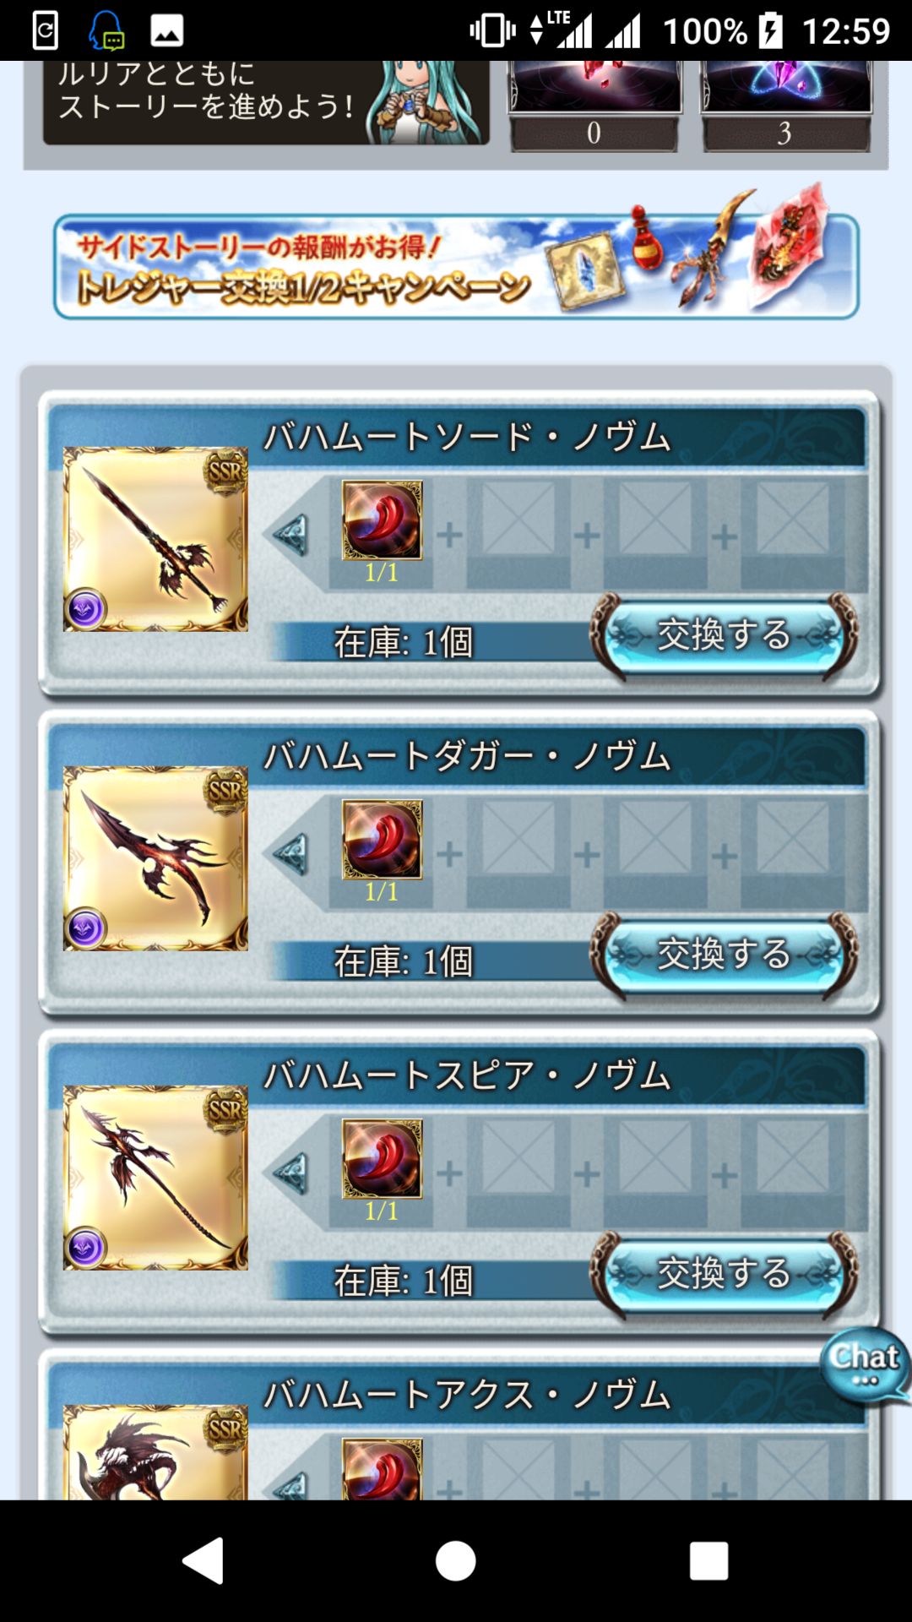Tap the ルリアとともにストーリーを進めよう banner
This screenshot has width=912, height=1622.
coord(266,102)
